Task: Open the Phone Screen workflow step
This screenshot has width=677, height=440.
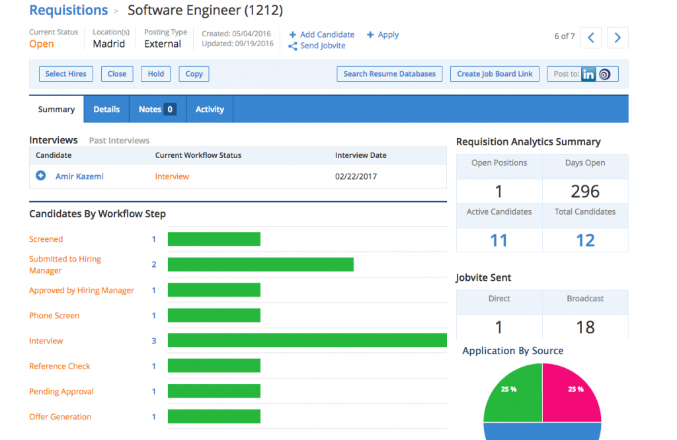Action: pyautogui.click(x=54, y=315)
